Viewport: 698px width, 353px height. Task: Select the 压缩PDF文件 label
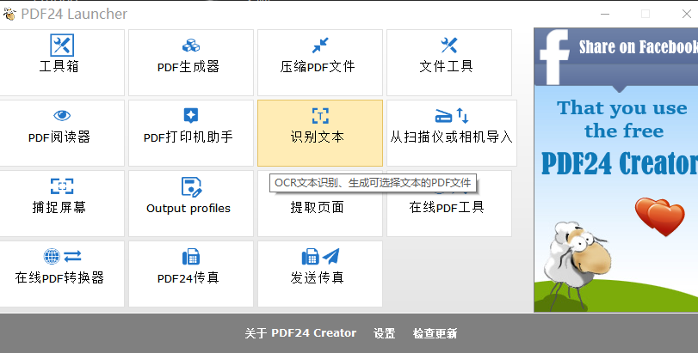point(318,67)
